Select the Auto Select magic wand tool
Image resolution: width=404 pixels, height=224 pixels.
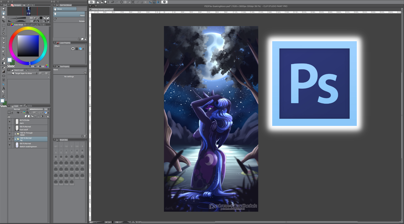(4, 33)
